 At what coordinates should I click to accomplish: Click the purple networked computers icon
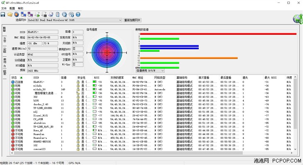click(x=30, y=15)
